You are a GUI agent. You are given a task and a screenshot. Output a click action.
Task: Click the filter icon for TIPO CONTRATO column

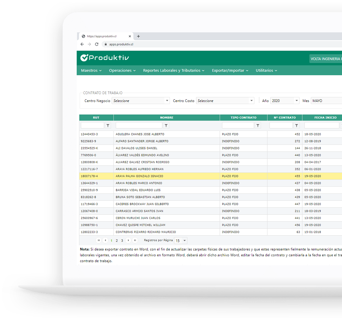pyautogui.click(x=258, y=126)
